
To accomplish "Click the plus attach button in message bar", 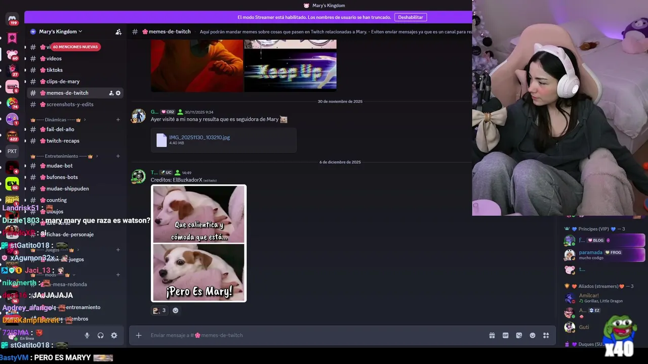I will click(x=138, y=335).
